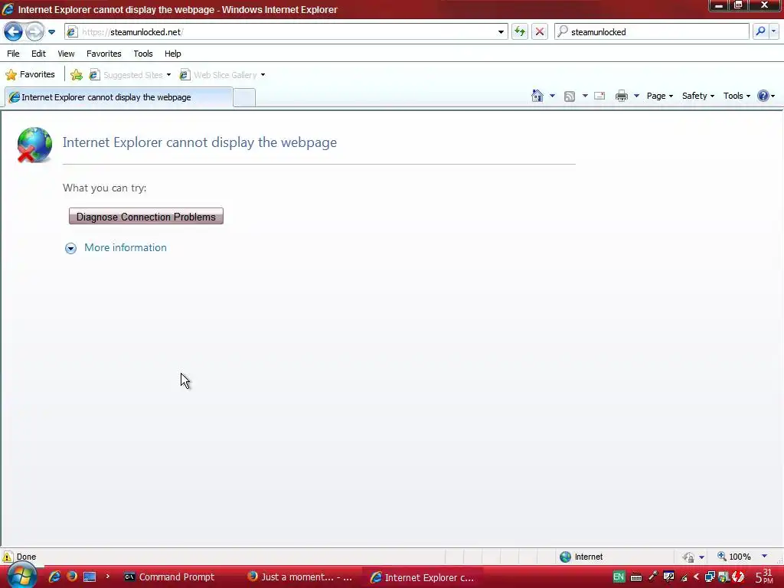The image size is (784, 588).
Task: Launch Firefox from Quick Launch
Action: [x=72, y=576]
